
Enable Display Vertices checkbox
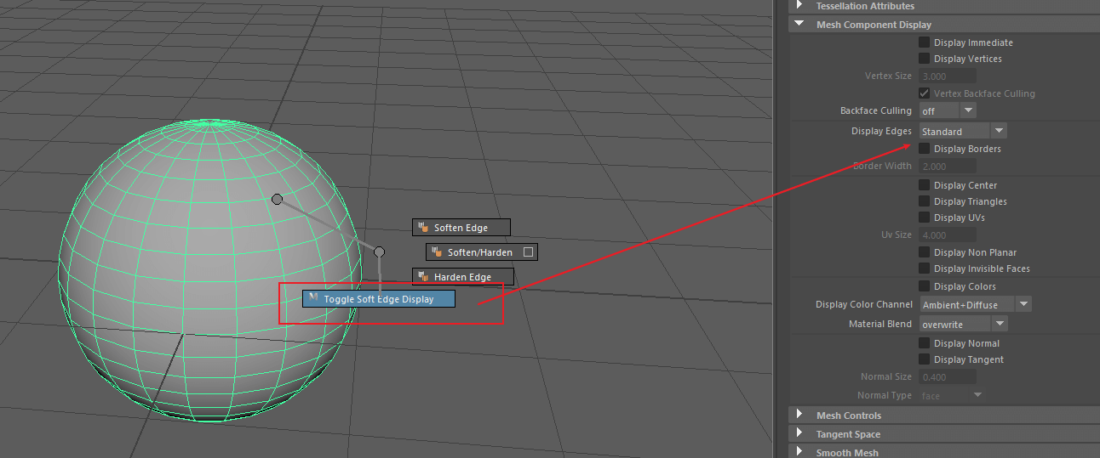pyautogui.click(x=924, y=59)
